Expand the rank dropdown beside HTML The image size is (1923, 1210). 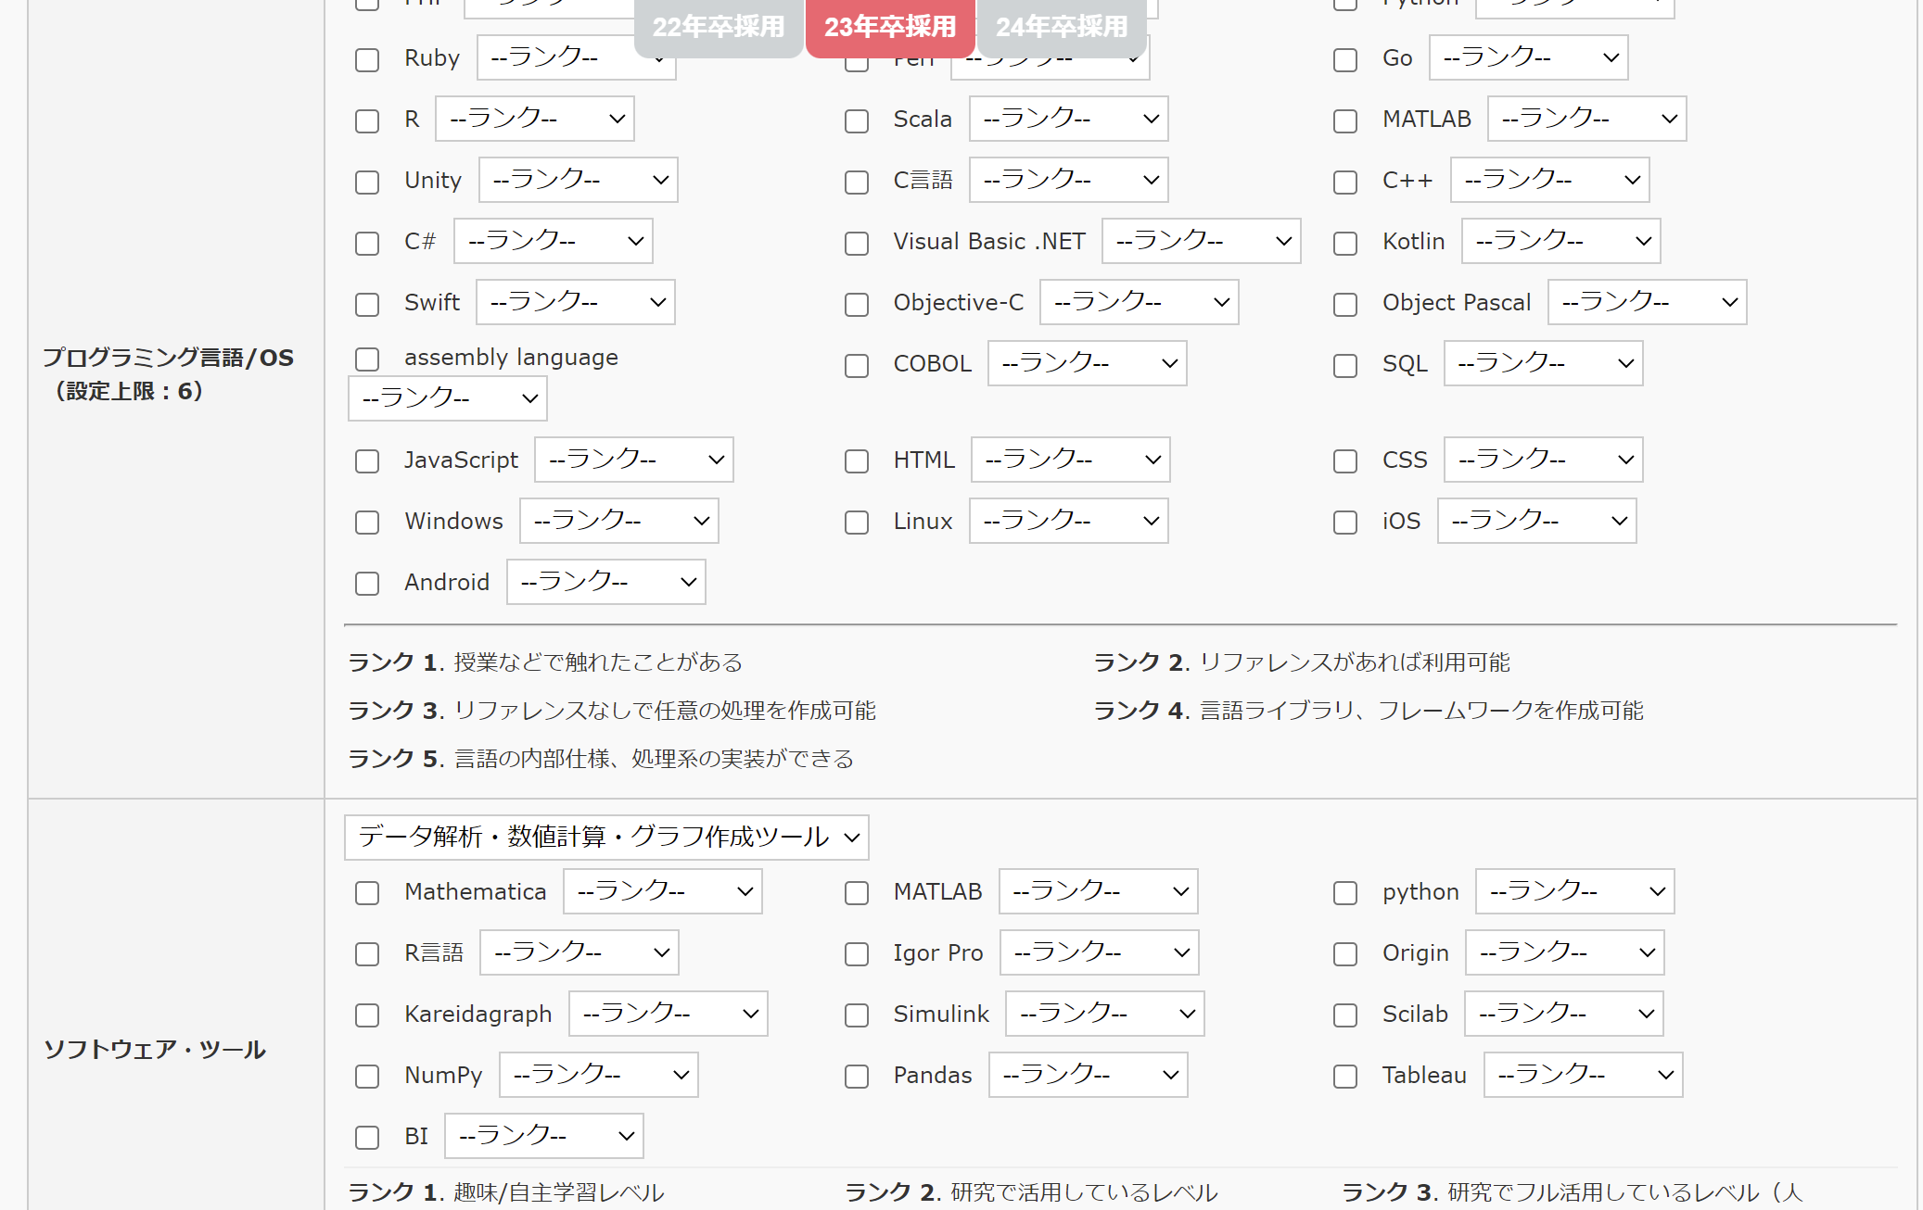[1070, 460]
